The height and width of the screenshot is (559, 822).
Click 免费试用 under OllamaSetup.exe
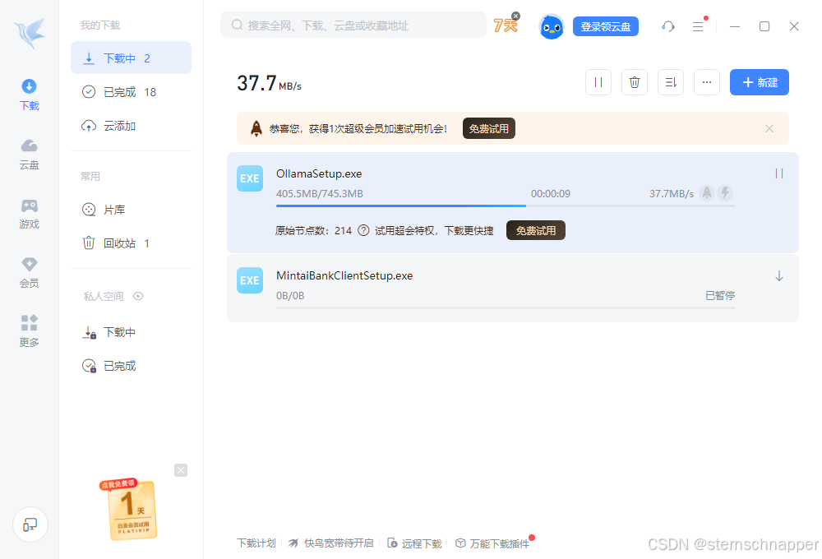click(536, 230)
